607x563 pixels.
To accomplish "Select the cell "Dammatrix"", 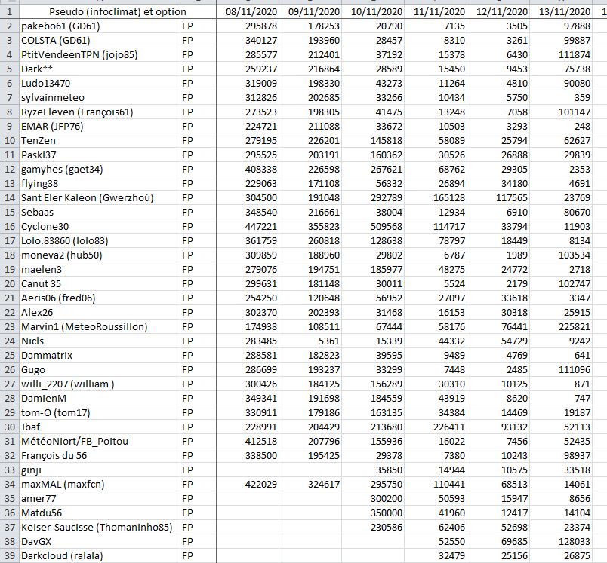I will tap(100, 355).
